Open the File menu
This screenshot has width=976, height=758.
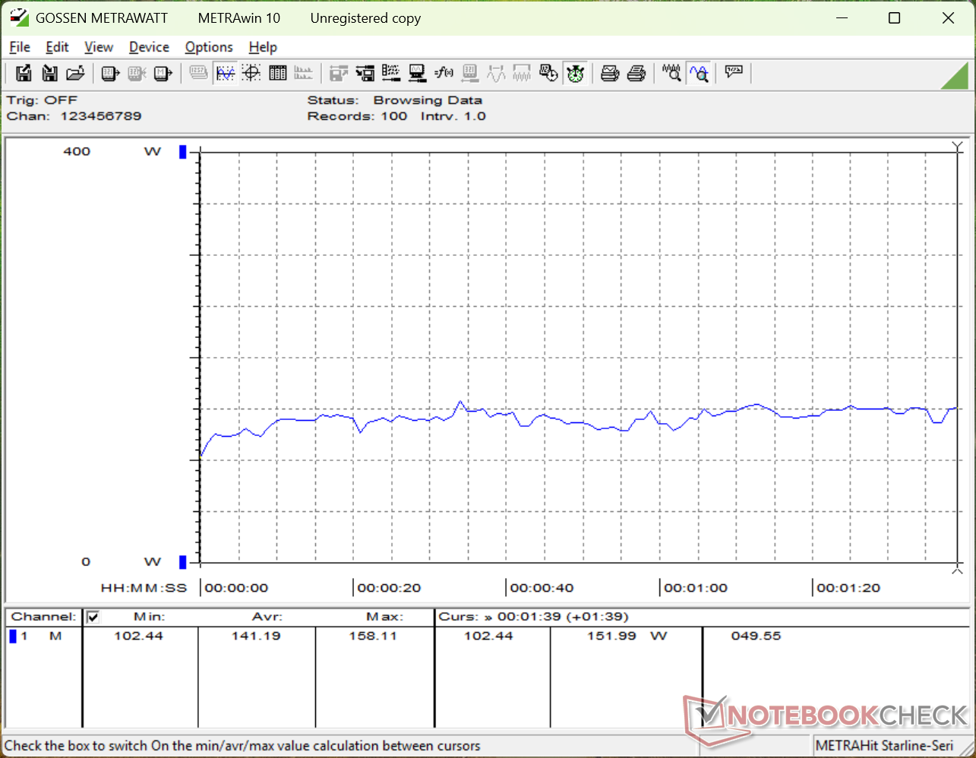[x=20, y=47]
